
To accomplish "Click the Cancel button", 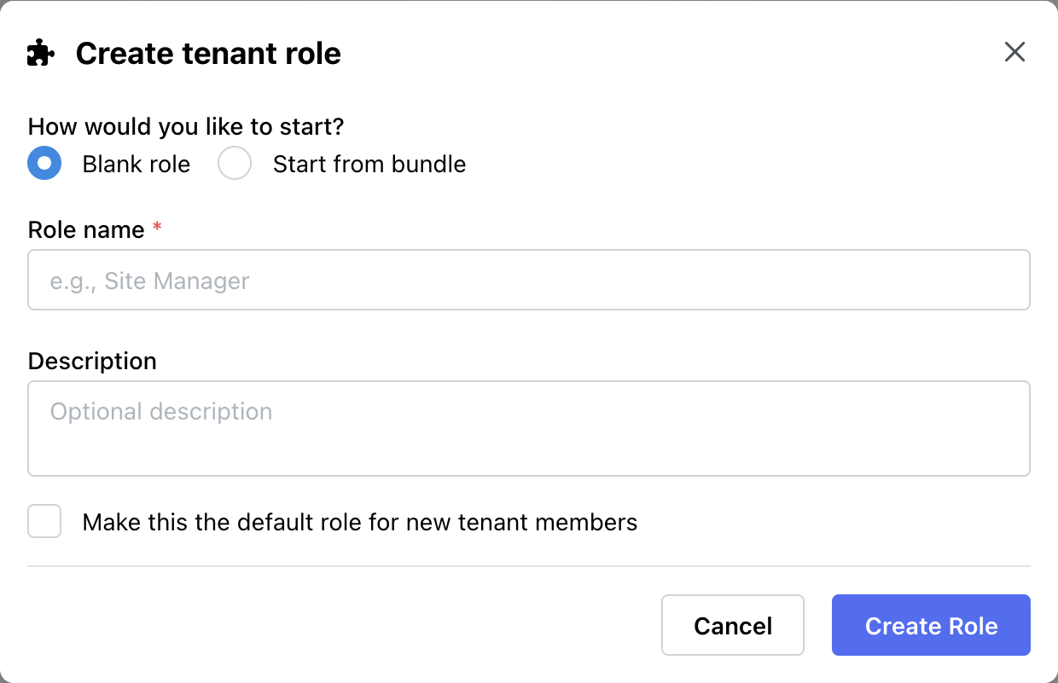I will coord(732,625).
